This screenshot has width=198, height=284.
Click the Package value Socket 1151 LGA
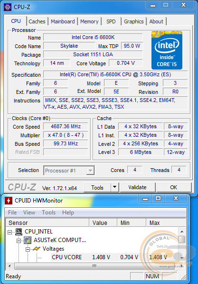click(x=93, y=54)
